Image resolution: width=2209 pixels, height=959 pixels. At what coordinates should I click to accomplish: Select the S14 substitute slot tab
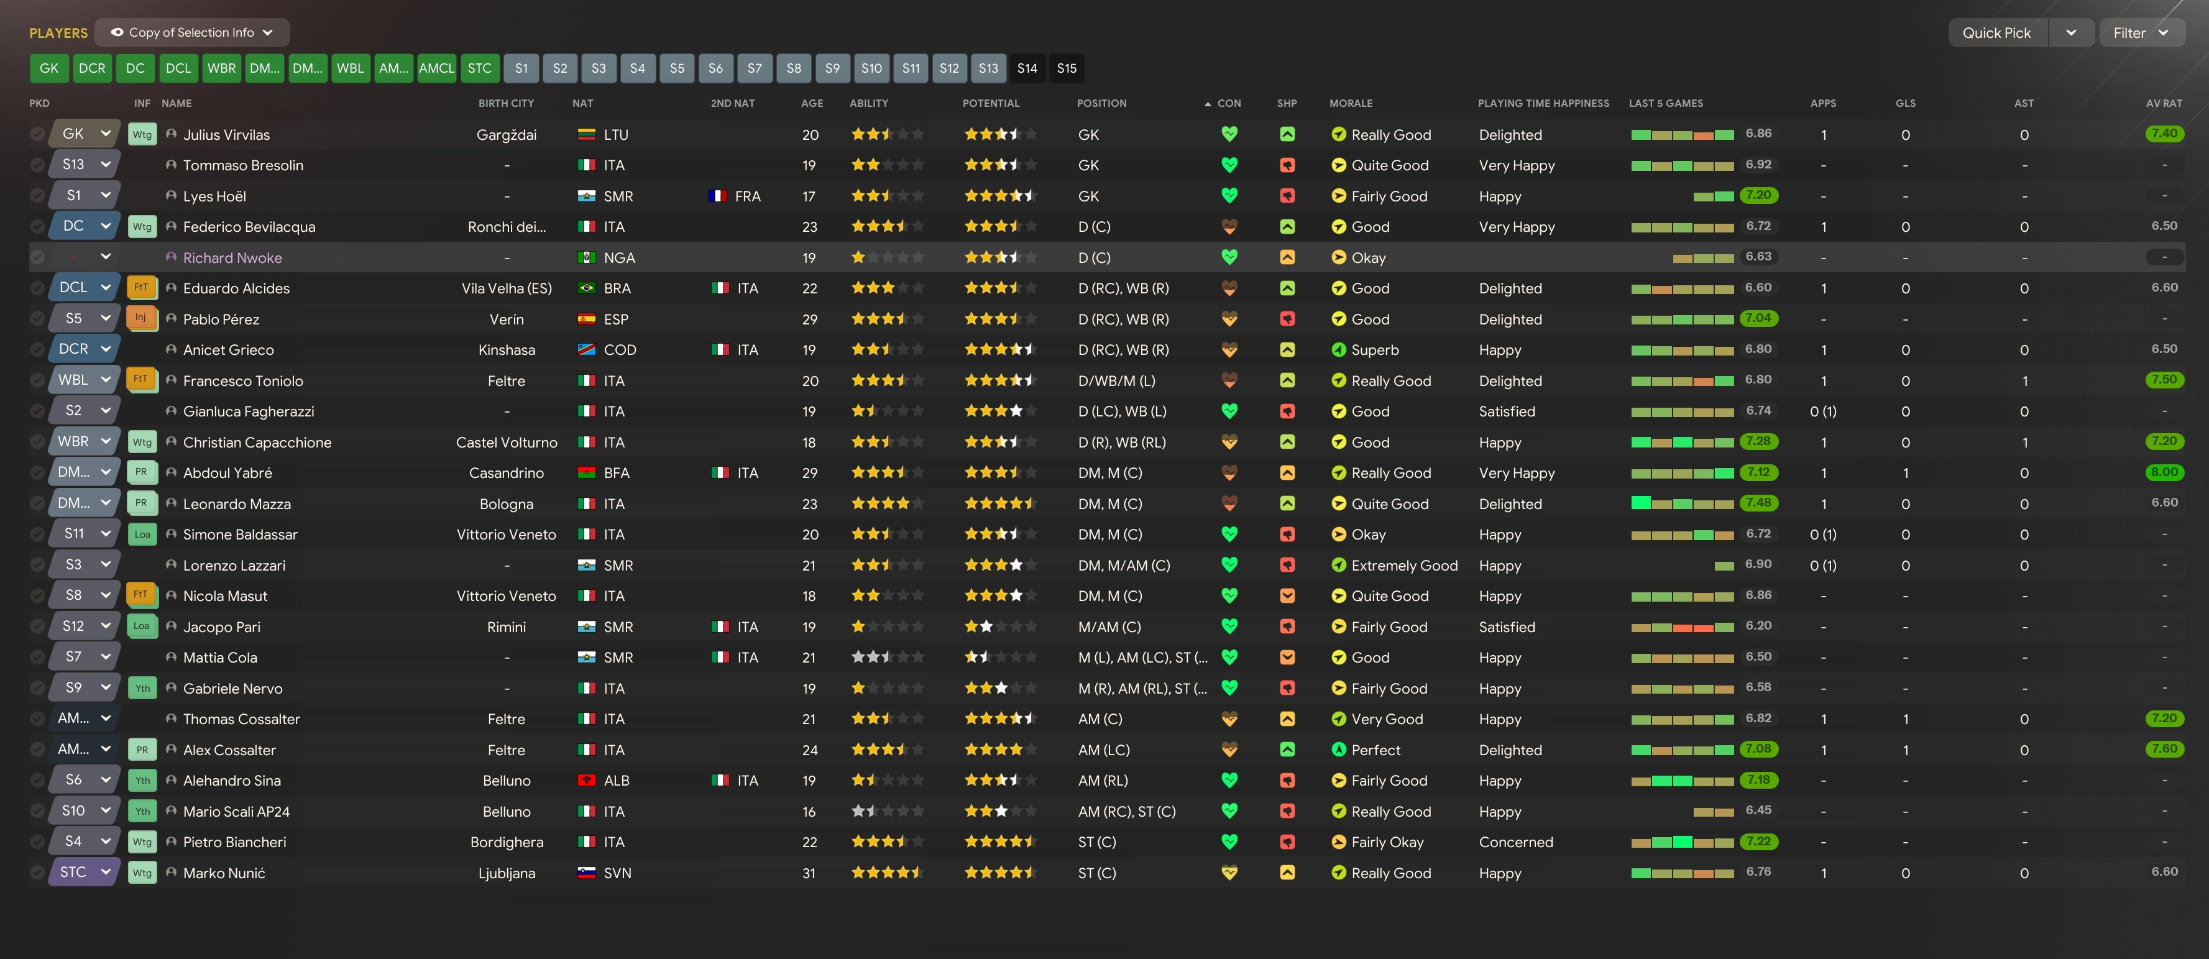(x=1026, y=68)
